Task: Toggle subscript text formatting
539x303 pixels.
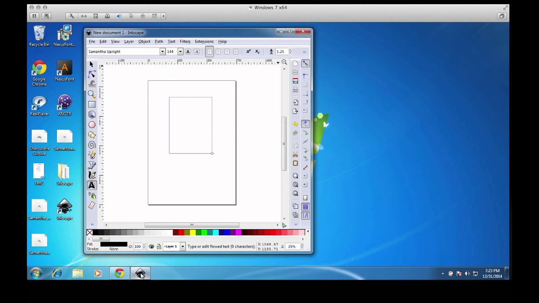Action: [257, 52]
